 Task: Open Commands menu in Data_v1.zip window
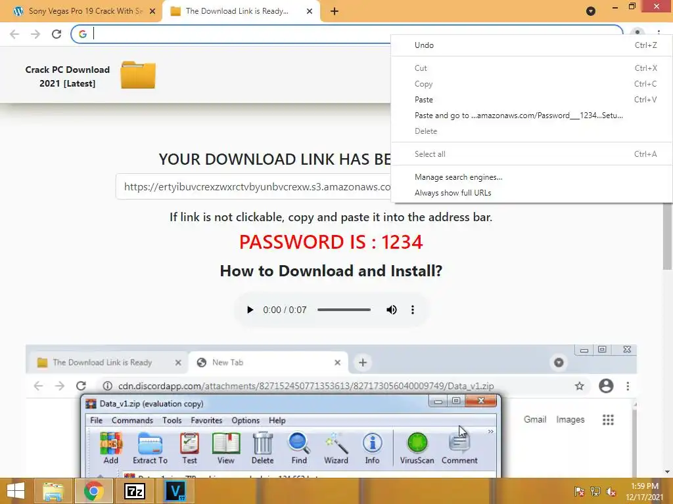click(132, 421)
